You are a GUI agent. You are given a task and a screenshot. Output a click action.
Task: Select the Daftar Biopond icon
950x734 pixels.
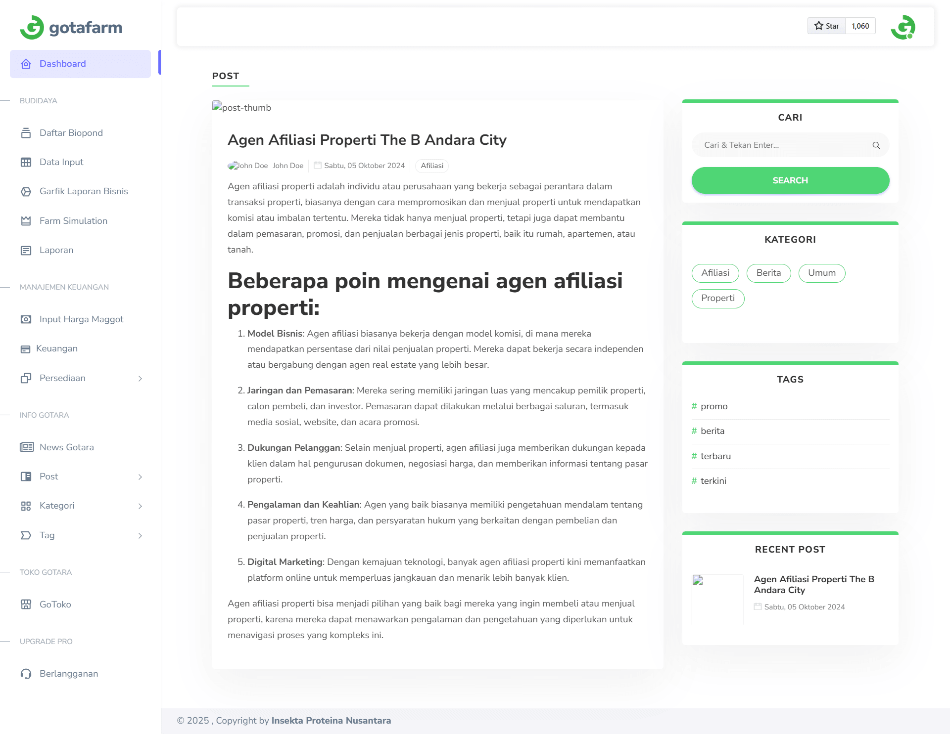(x=26, y=132)
